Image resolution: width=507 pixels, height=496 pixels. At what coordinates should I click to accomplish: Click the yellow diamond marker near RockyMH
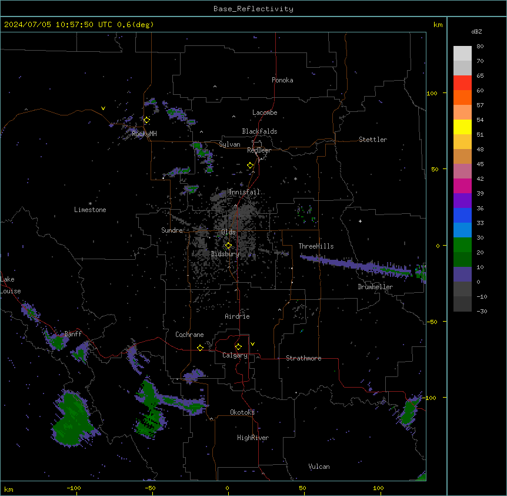coord(146,120)
